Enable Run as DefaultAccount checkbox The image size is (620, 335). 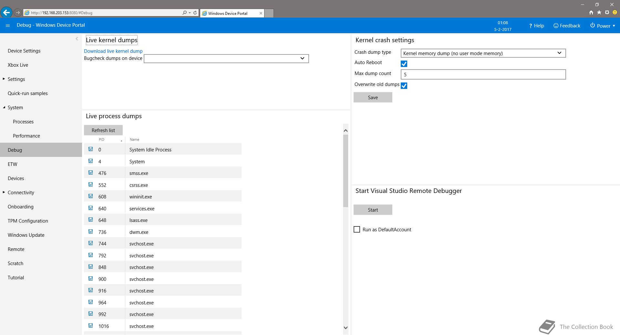357,229
